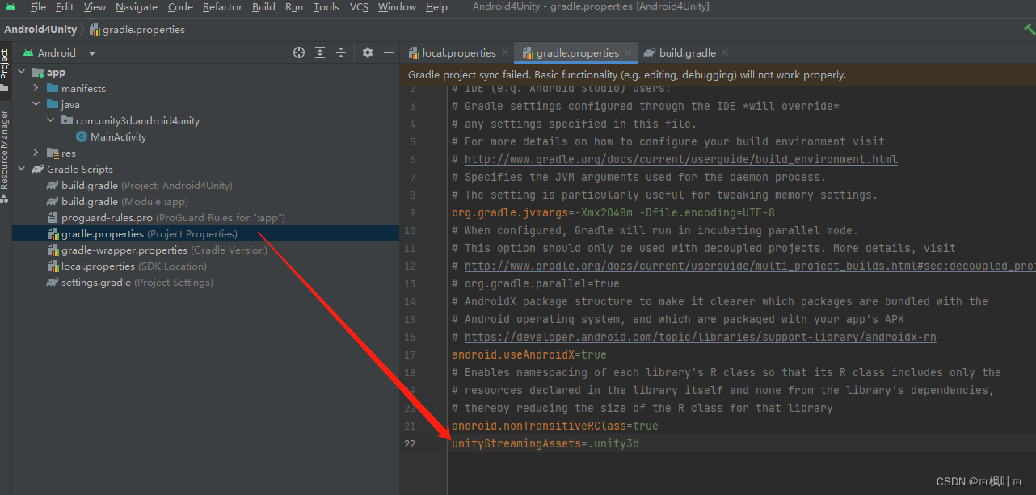Screen dimensions: 1036x495
Task: Collapse the app module node
Action: (x=22, y=72)
